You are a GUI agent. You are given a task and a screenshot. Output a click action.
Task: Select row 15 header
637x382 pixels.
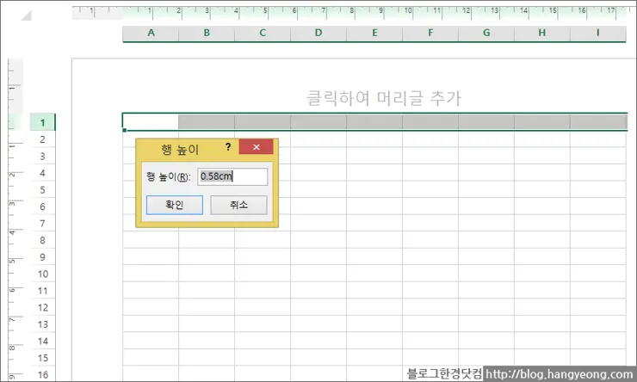pos(43,358)
